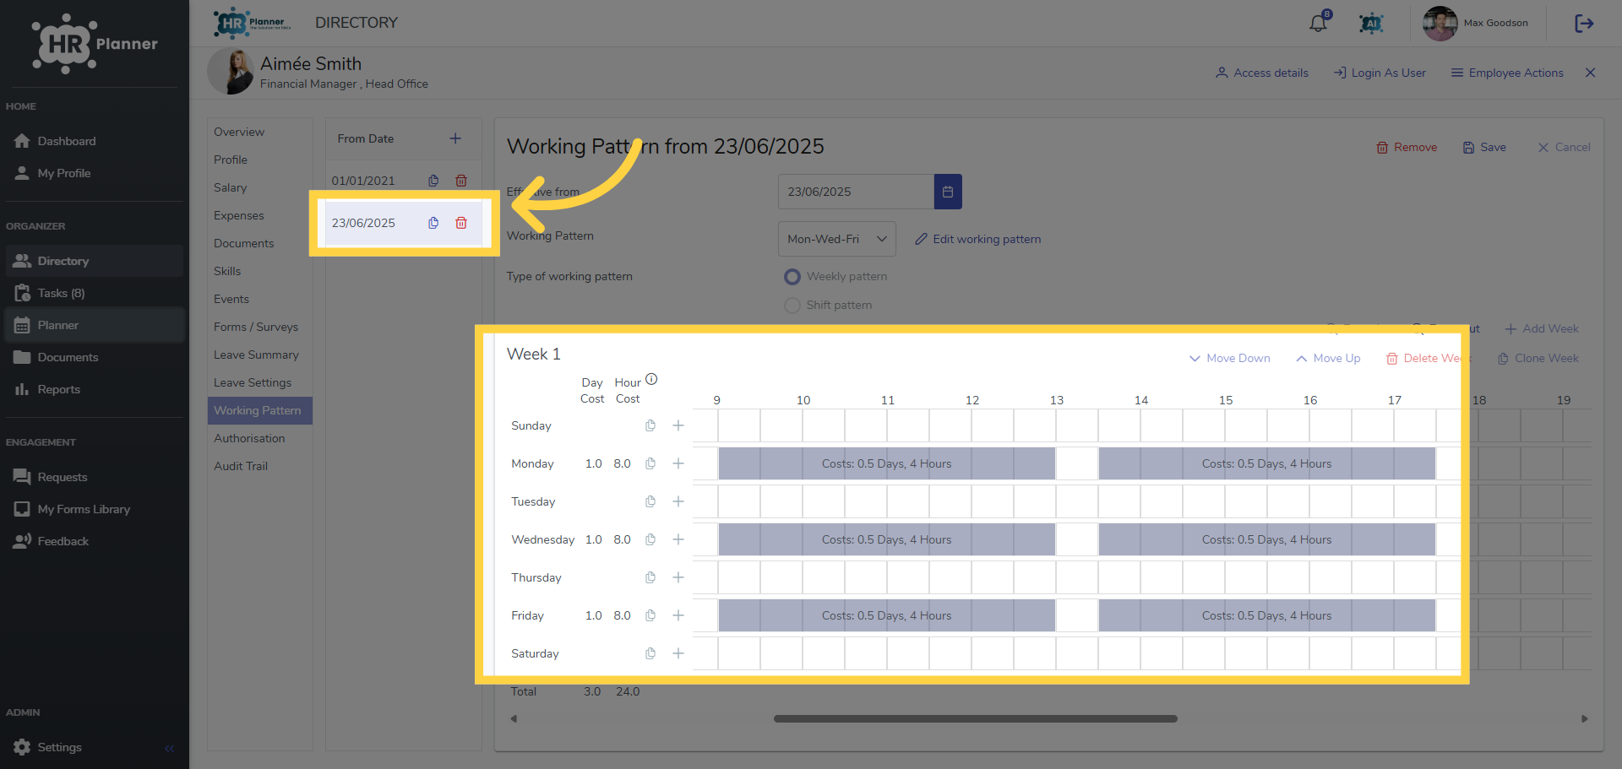Copy the Friday schedule row

click(650, 615)
